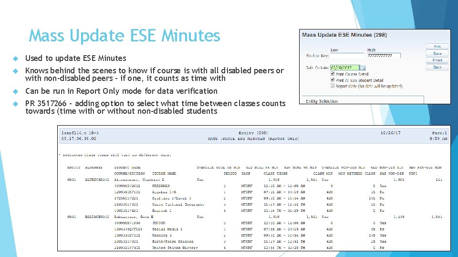The height and width of the screenshot is (257, 458).
Task: Click course name 'English 1'
Action: pos(162,211)
